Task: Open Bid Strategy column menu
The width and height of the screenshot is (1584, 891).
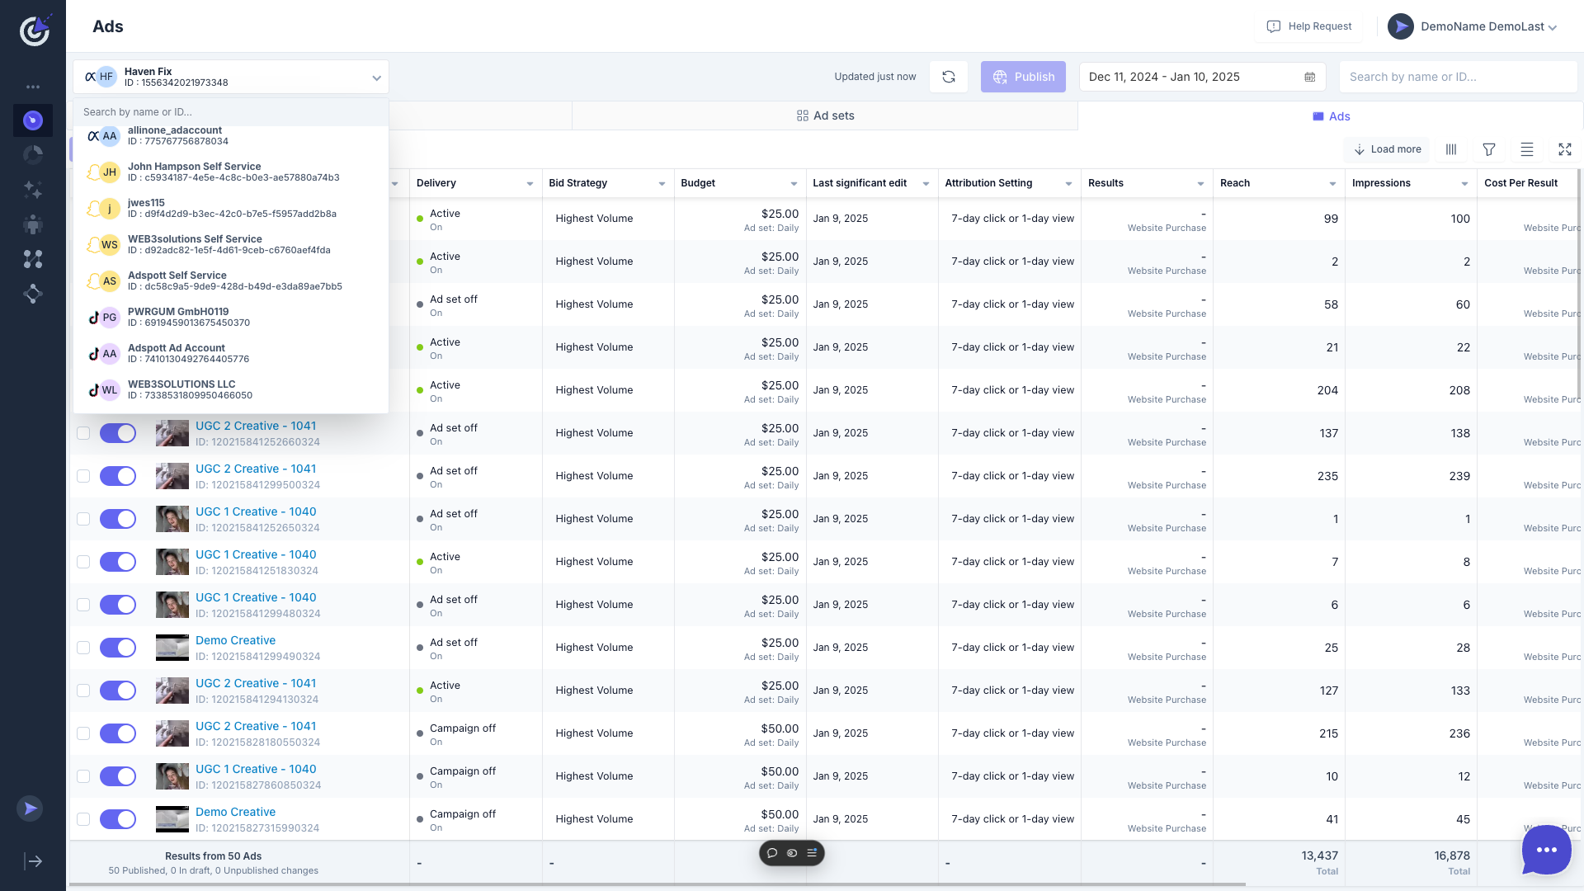Action: click(x=662, y=183)
